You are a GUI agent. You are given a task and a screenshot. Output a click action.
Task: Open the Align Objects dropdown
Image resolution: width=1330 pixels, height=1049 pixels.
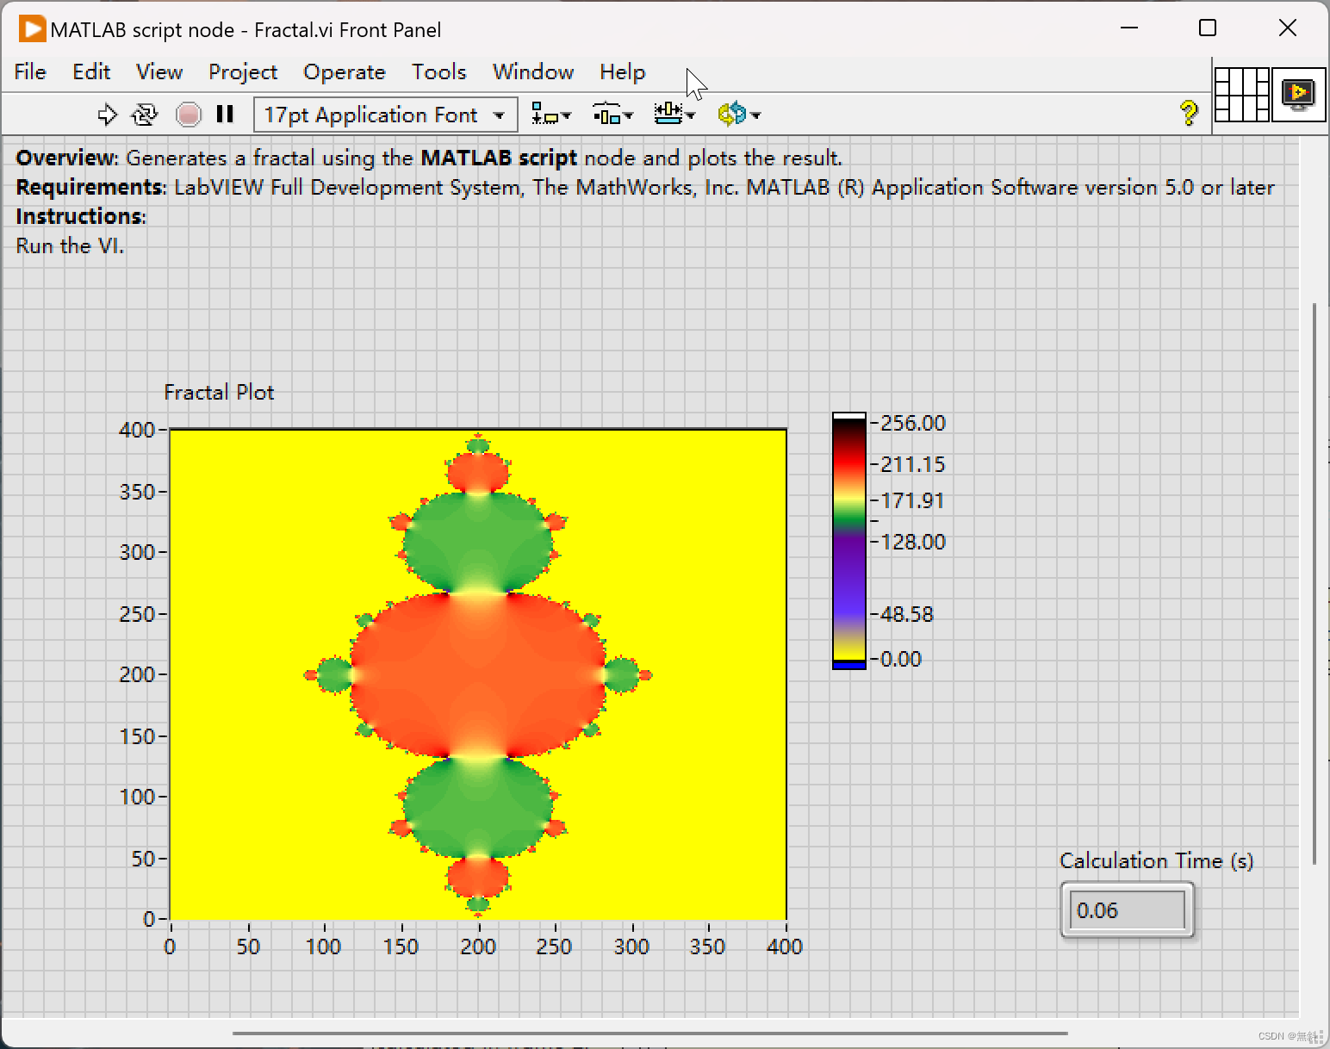pyautogui.click(x=551, y=115)
